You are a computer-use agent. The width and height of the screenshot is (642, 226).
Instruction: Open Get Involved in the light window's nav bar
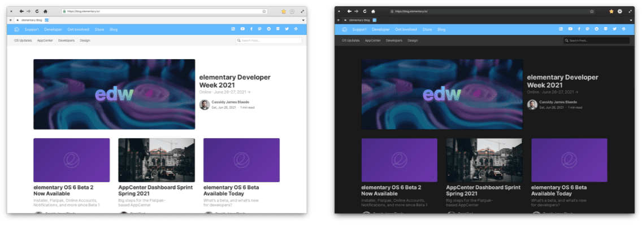78,29
